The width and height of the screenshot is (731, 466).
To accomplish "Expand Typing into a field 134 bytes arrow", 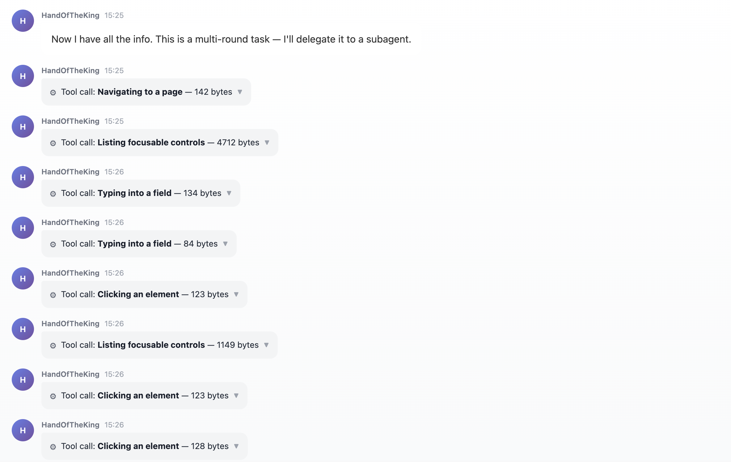I will [229, 193].
